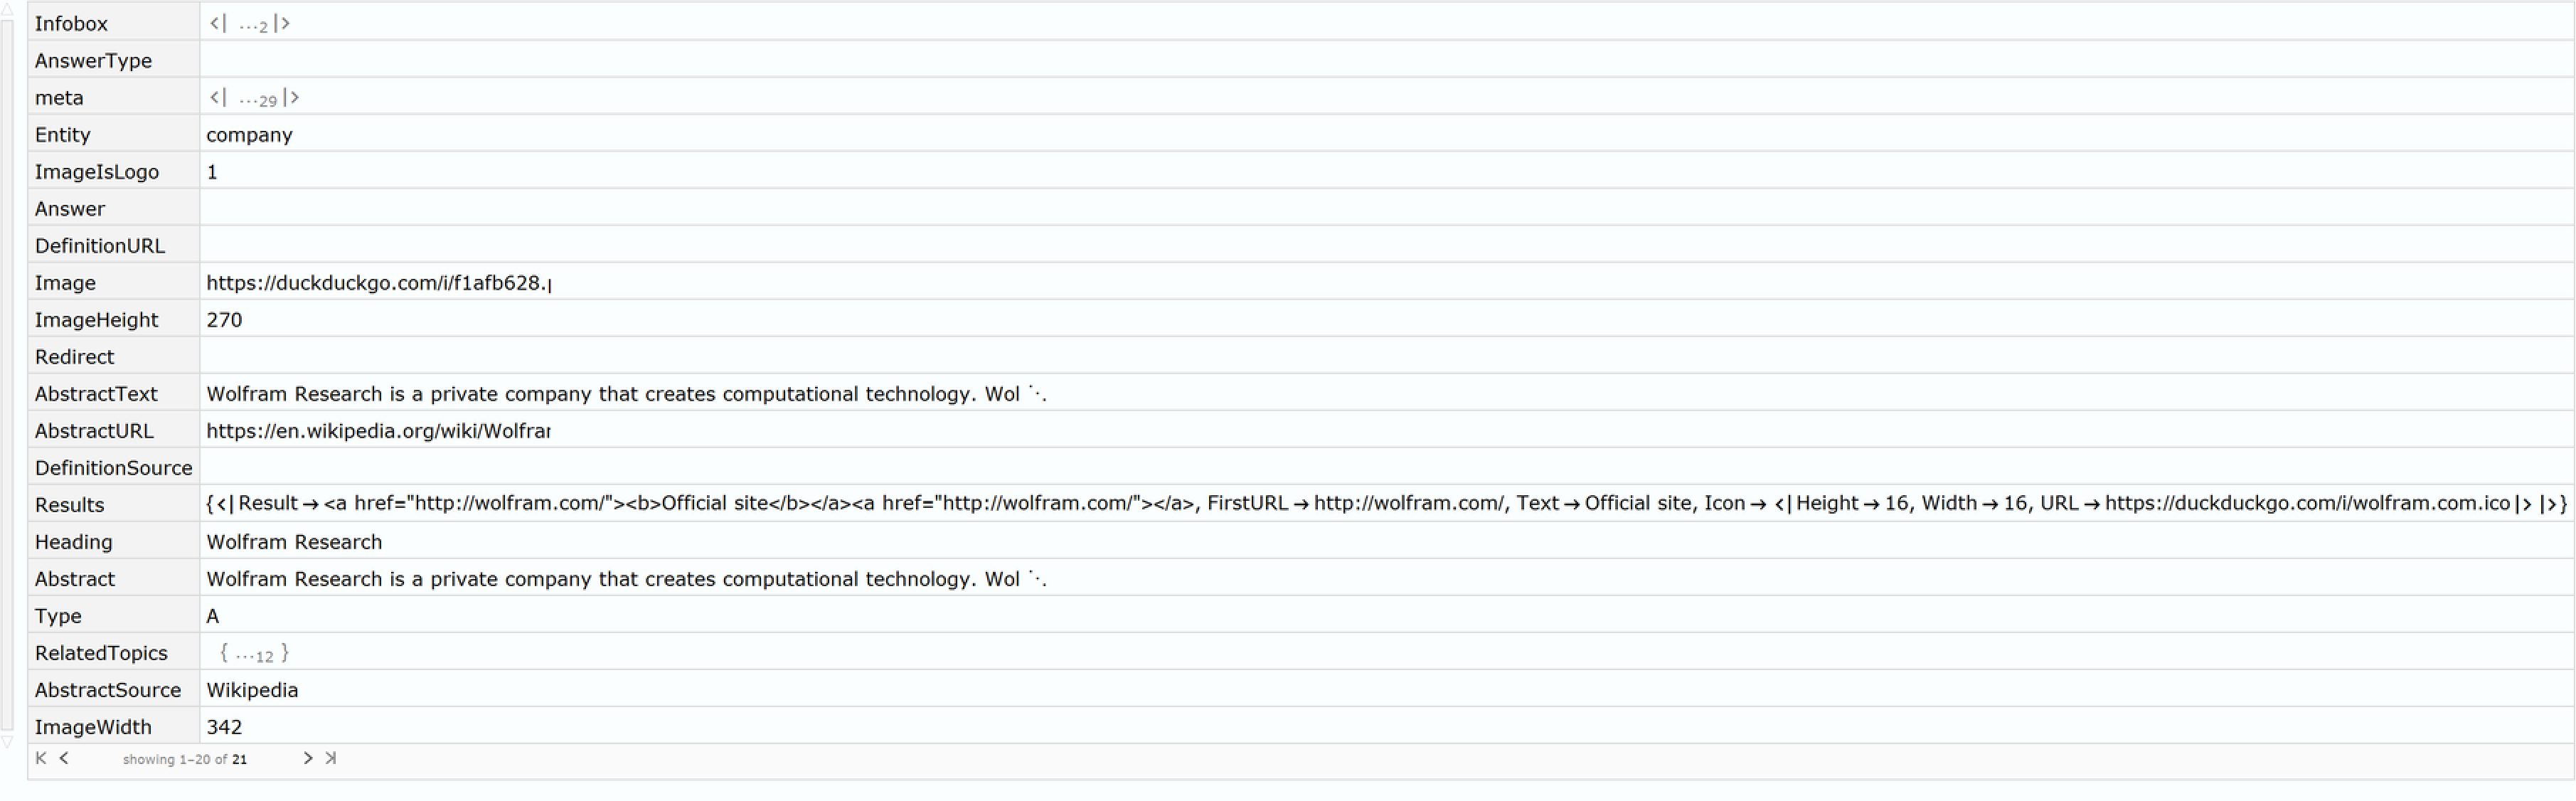Open the AbstractURL wikipedia value
This screenshot has width=2576, height=801.
coord(378,431)
